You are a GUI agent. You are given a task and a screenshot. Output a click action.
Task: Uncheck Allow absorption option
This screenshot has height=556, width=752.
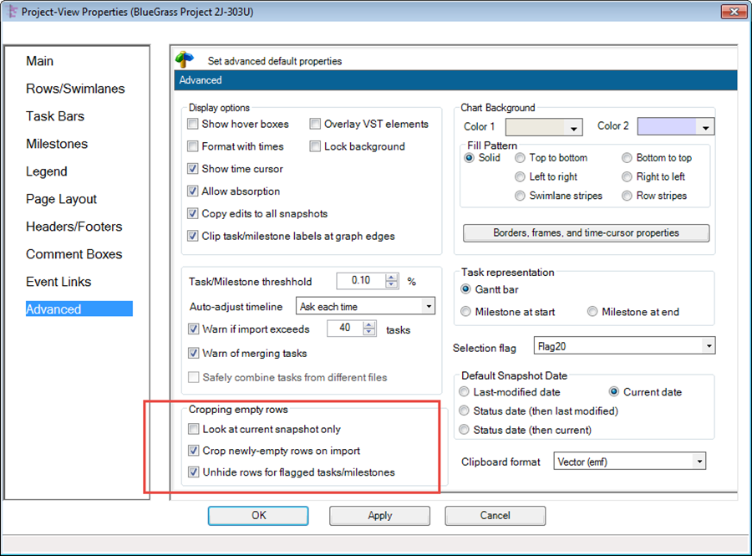[x=194, y=191]
